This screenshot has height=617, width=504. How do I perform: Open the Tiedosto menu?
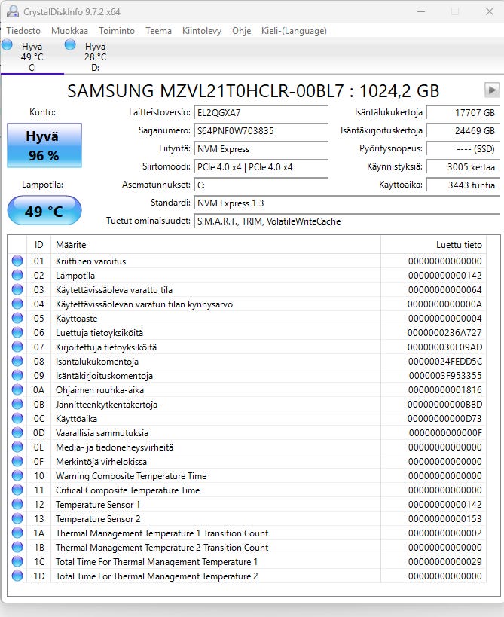click(23, 31)
